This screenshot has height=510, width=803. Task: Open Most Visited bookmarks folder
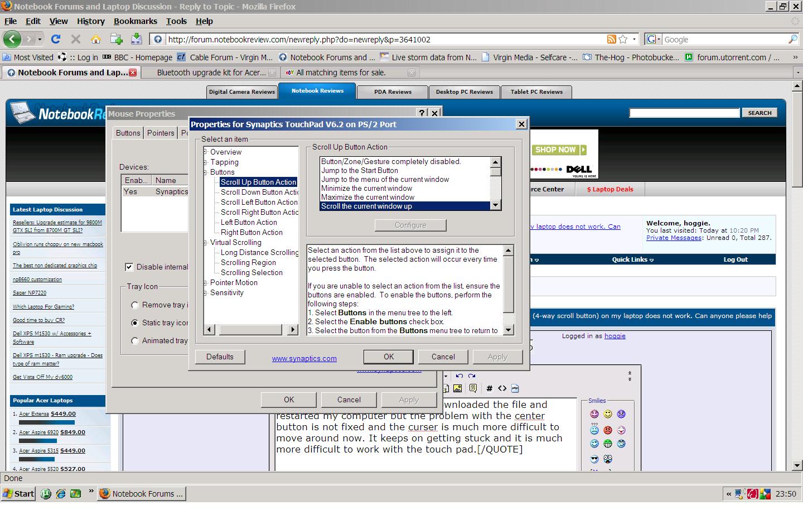(x=28, y=57)
